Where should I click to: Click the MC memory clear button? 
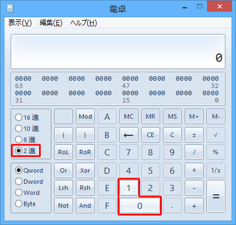(129, 116)
